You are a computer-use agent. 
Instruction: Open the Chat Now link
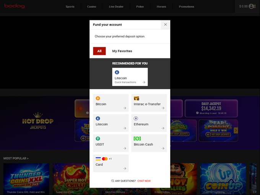(x=144, y=181)
